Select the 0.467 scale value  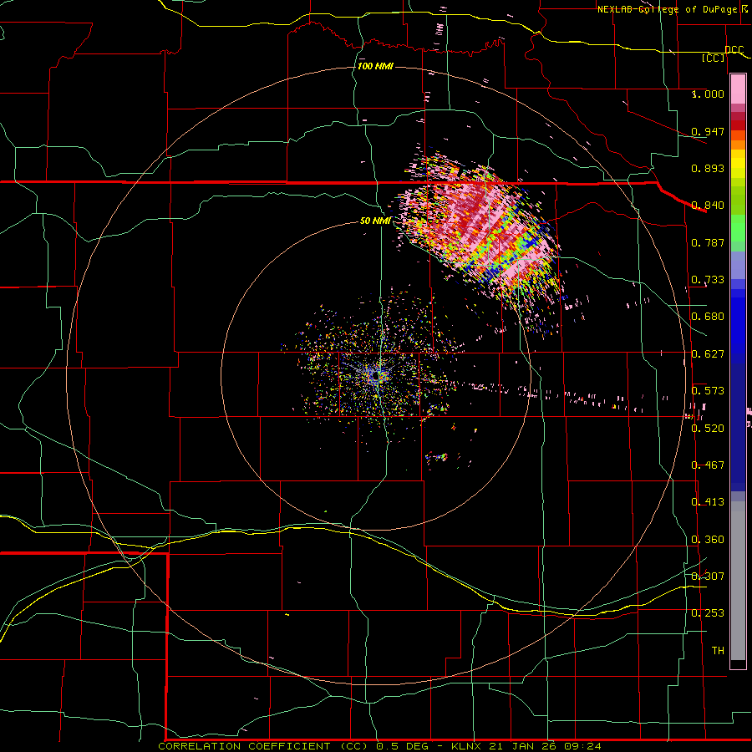[708, 465]
